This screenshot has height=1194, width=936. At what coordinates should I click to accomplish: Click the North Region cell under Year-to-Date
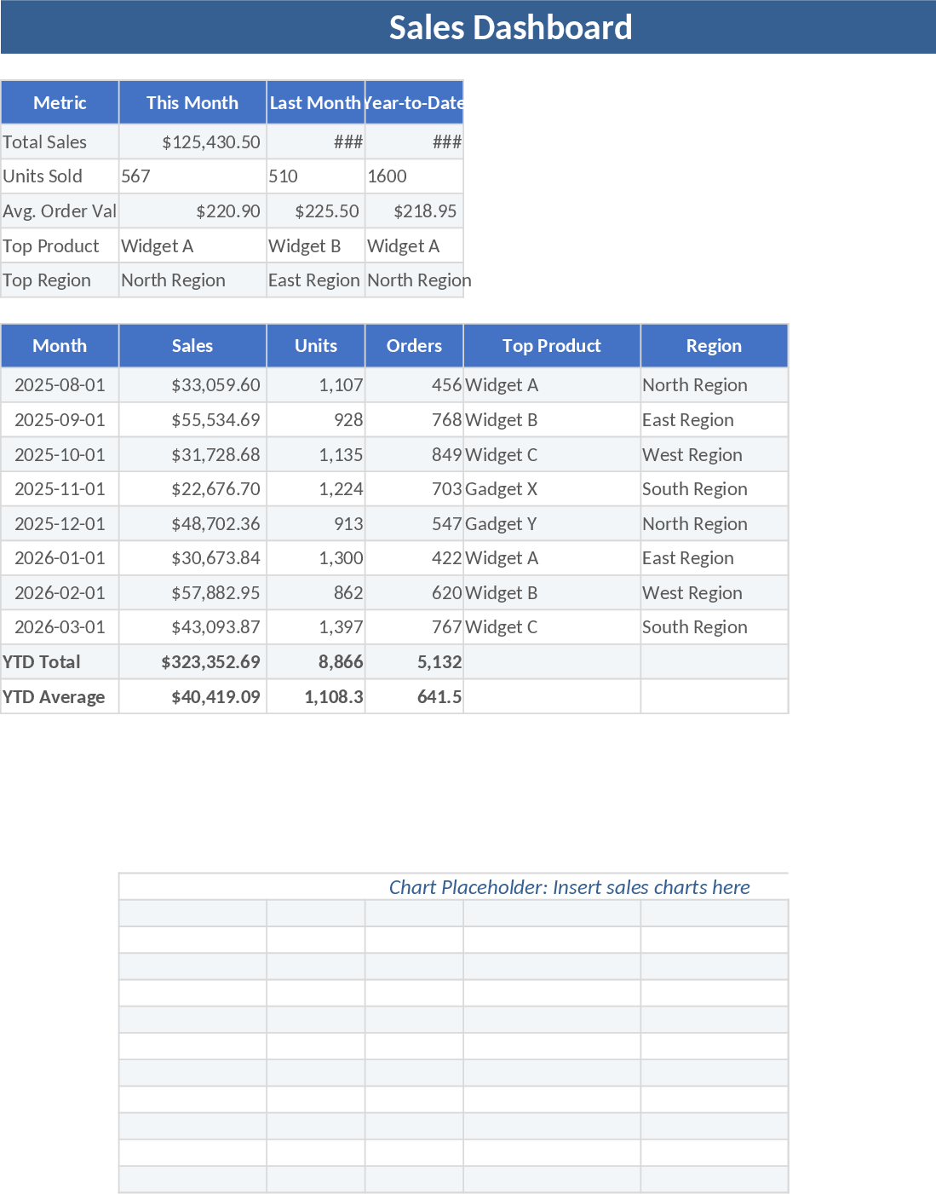point(414,280)
